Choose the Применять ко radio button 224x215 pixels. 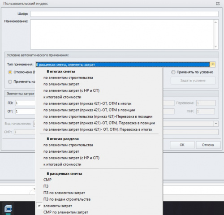pos(10,82)
